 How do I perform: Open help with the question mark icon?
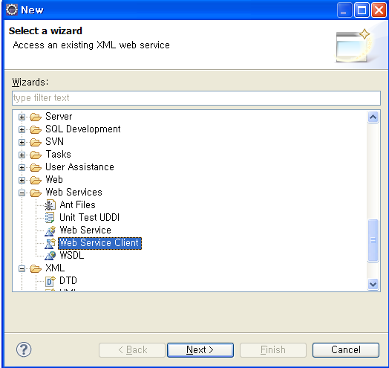(x=24, y=349)
